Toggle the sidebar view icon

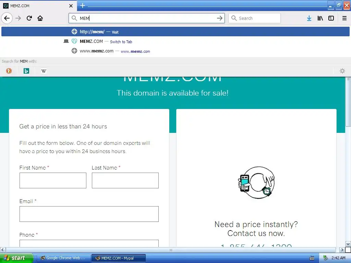point(331,18)
